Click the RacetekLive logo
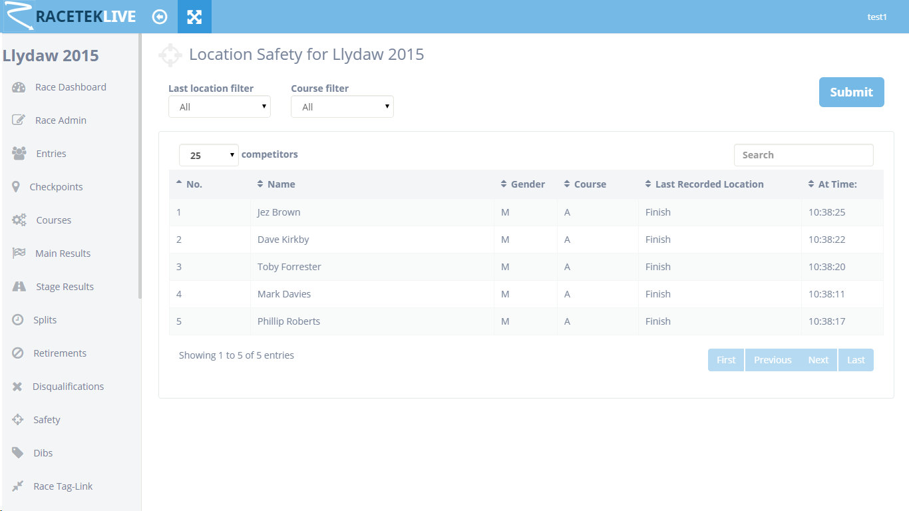The image size is (909, 511). (71, 17)
